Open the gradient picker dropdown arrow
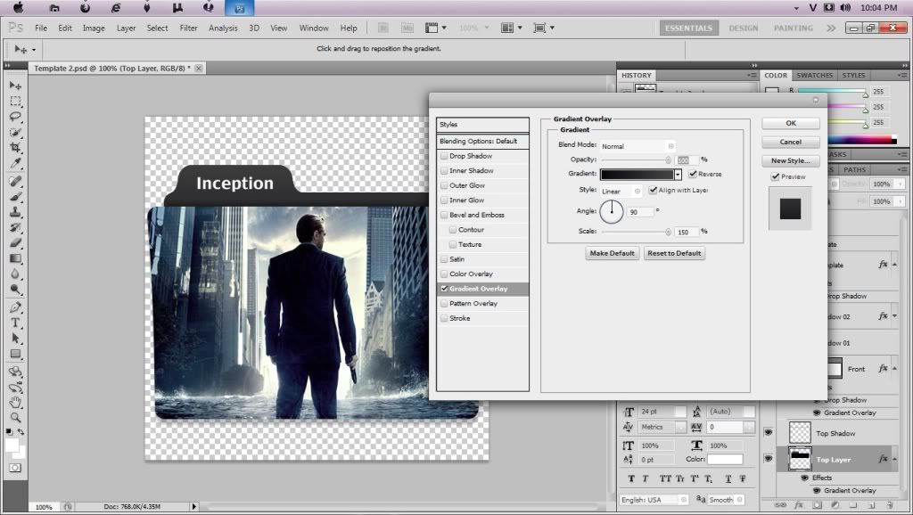 pos(678,175)
